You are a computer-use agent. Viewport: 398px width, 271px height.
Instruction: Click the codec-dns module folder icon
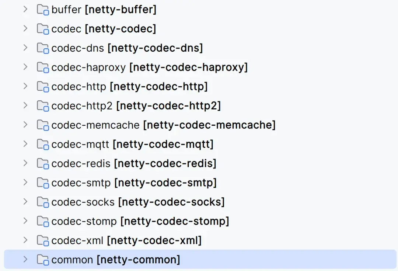coord(43,48)
